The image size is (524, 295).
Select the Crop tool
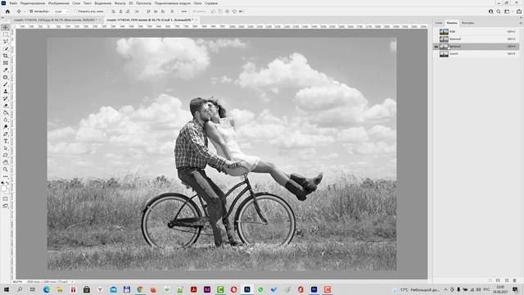6,56
